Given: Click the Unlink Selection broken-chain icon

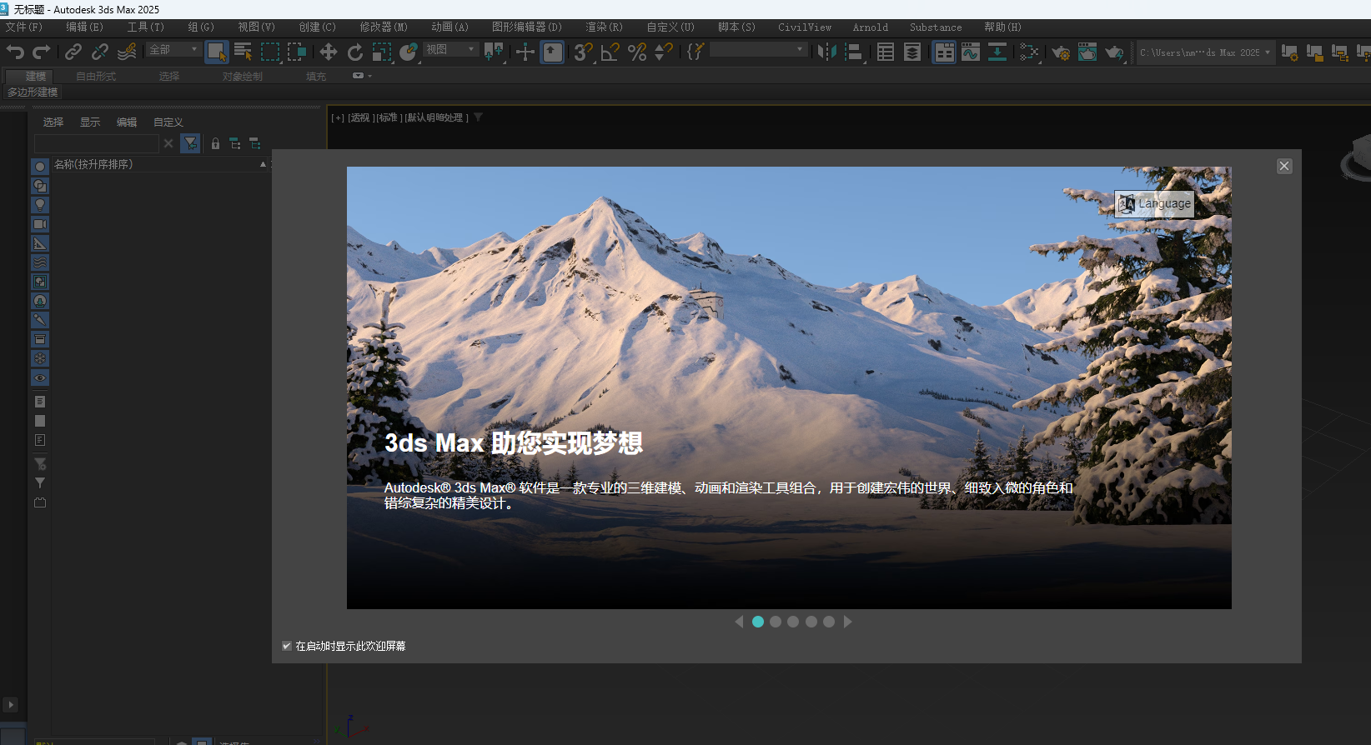Looking at the screenshot, I should (100, 52).
